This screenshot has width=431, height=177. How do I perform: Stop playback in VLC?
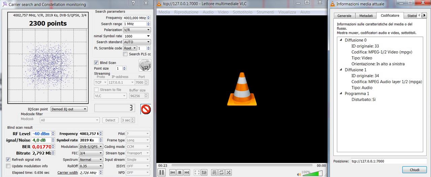[179, 172]
